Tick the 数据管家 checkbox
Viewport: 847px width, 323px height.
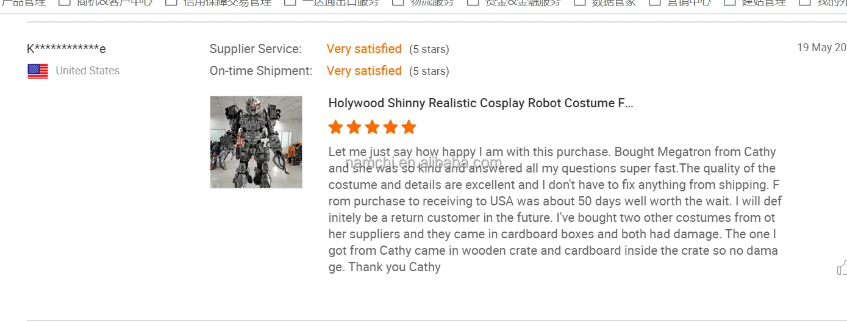coord(580,2)
